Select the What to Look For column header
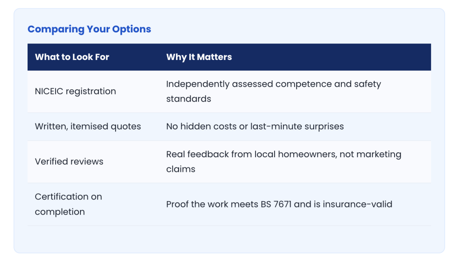This screenshot has width=455, height=266. (x=72, y=57)
